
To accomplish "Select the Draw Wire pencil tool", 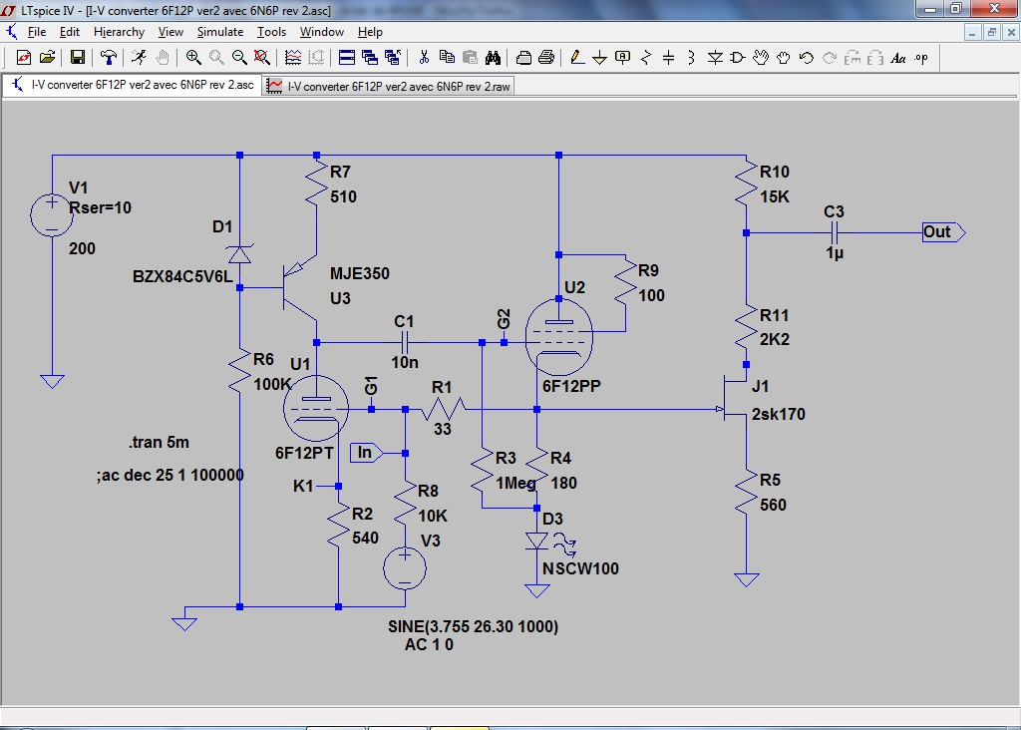I will click(x=577, y=58).
